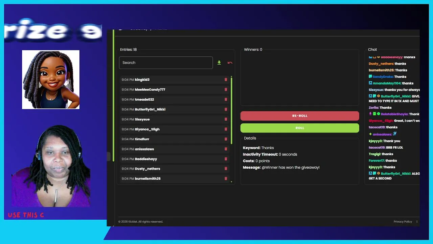Screen dimensions: 433x244
Task: Click RelatableShayla's chat message
Action: click(394, 114)
